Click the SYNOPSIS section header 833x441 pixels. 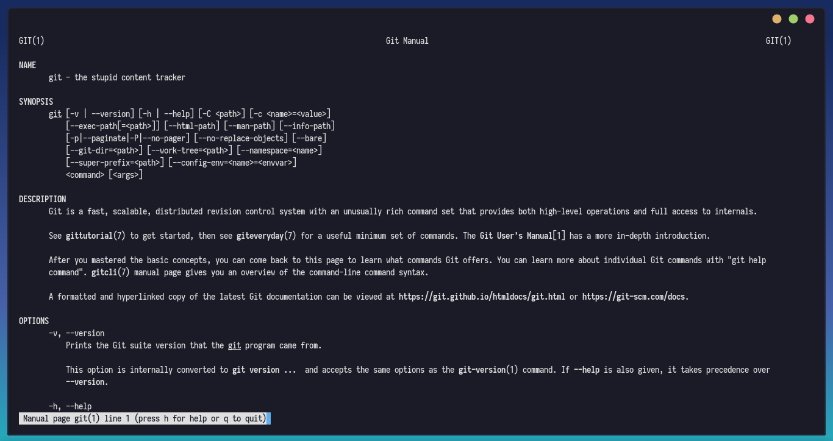[x=35, y=101]
